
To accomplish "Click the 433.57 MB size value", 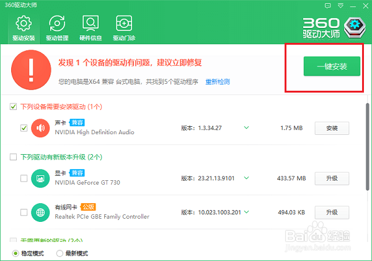I will tap(291, 178).
